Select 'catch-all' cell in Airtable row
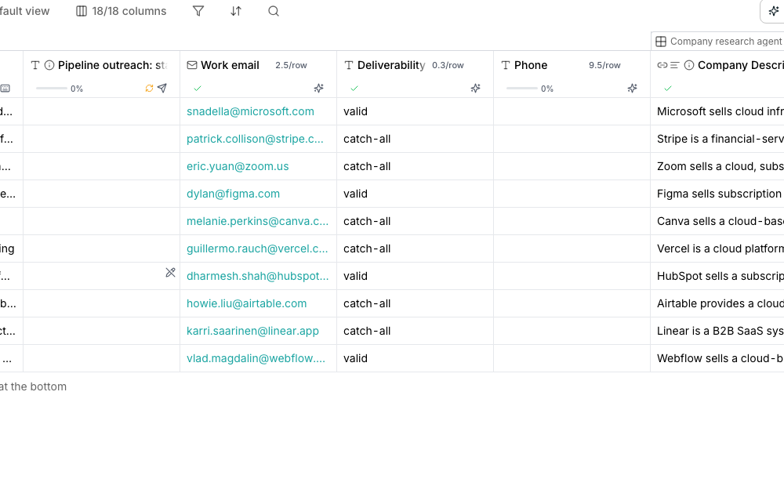 416,303
